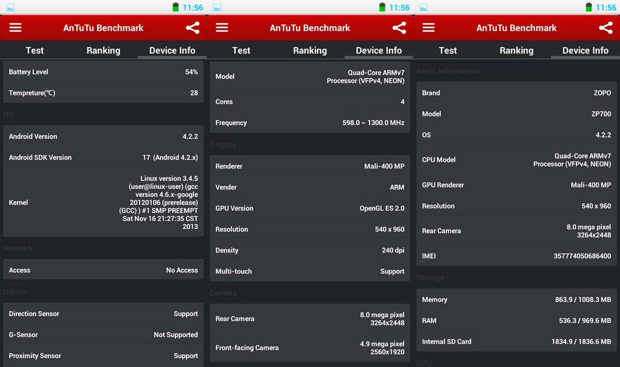The height and width of the screenshot is (367, 620).
Task: Select Device Info tab in right screen
Action: coord(585,50)
